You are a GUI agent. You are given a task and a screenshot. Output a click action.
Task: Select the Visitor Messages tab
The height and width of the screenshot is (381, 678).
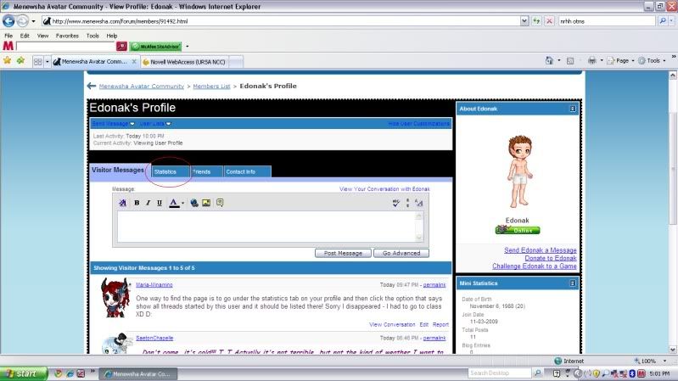118,170
